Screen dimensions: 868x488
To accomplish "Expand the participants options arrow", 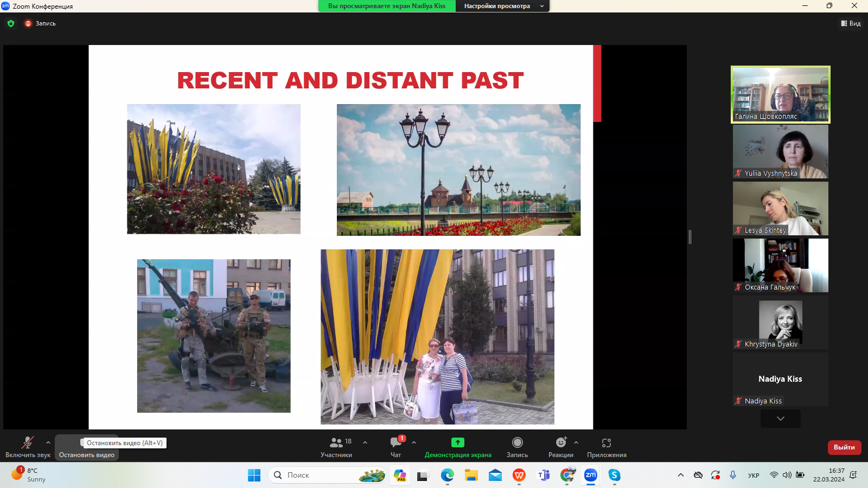I will point(365,442).
